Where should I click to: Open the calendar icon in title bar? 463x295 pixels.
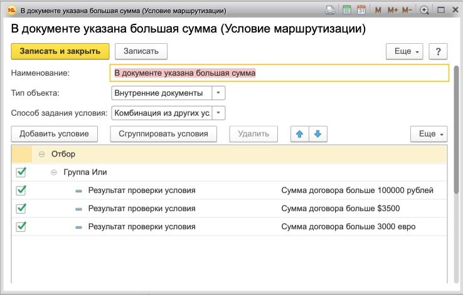click(x=361, y=11)
